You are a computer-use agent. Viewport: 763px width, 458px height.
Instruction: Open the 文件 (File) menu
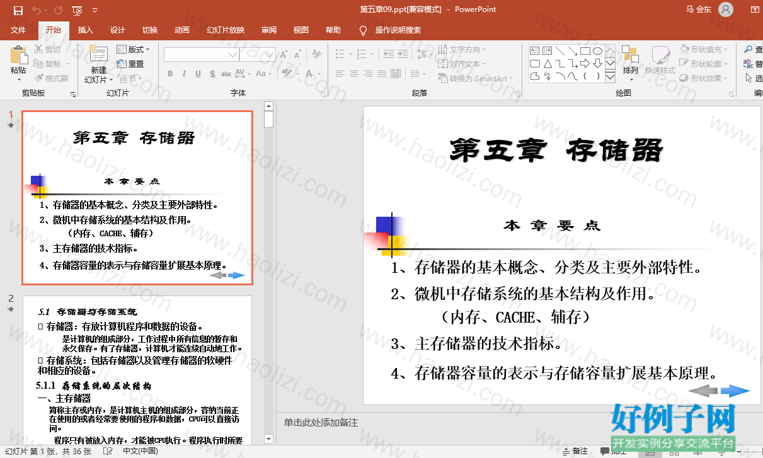pyautogui.click(x=18, y=30)
